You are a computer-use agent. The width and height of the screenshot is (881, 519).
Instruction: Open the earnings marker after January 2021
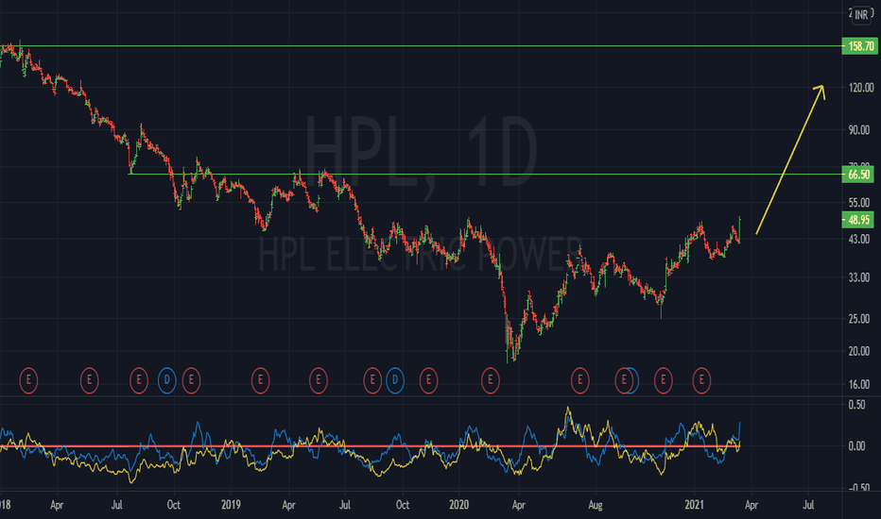pyautogui.click(x=701, y=380)
